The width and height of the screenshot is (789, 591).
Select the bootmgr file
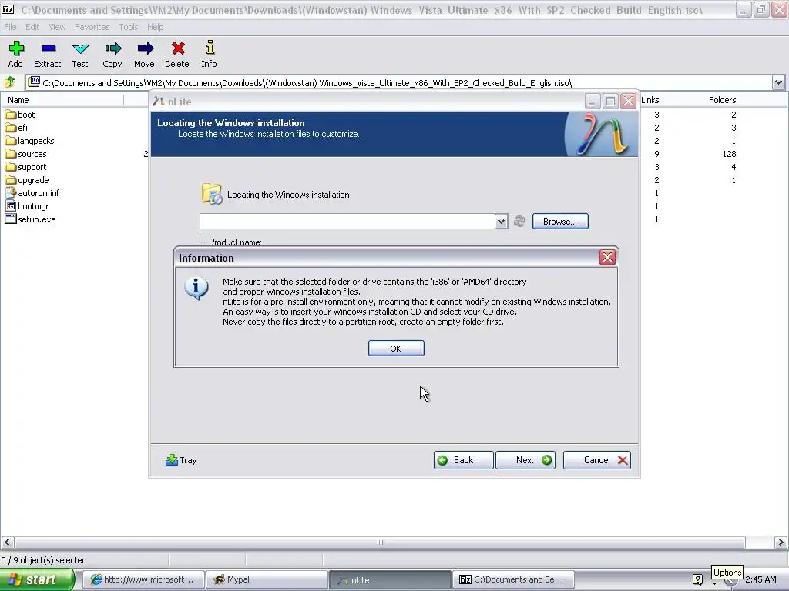click(x=27, y=206)
